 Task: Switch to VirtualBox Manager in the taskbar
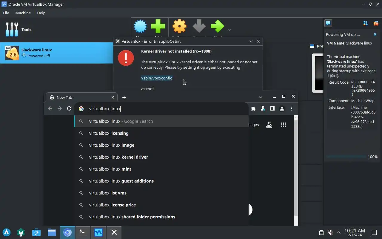(98, 232)
